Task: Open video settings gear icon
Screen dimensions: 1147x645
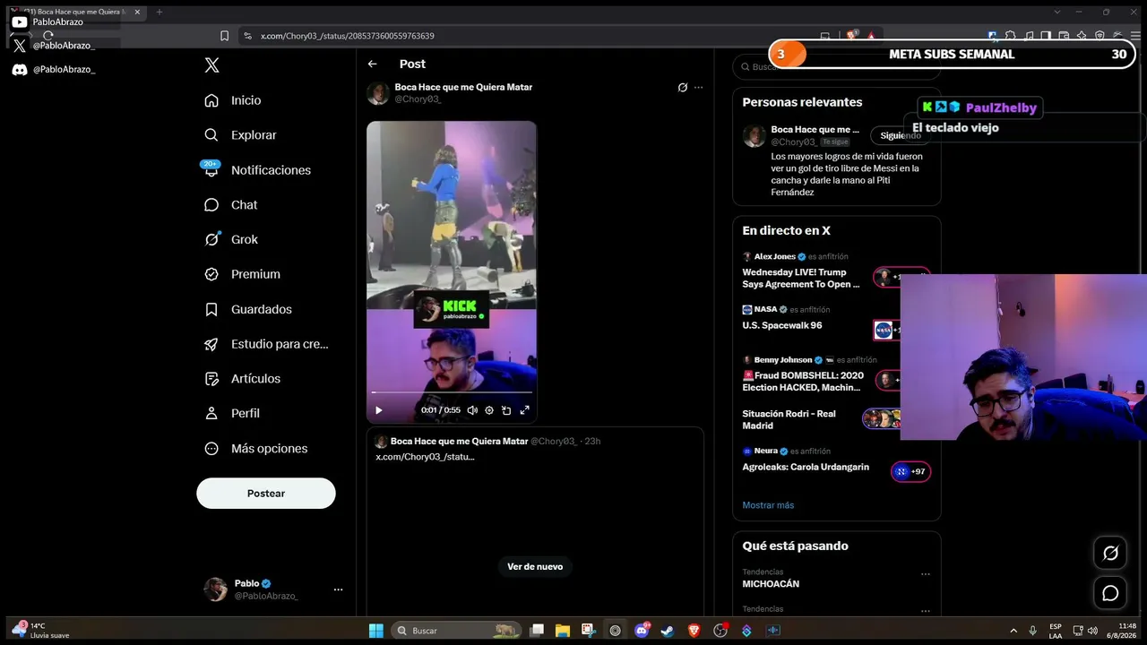Action: [x=489, y=410]
